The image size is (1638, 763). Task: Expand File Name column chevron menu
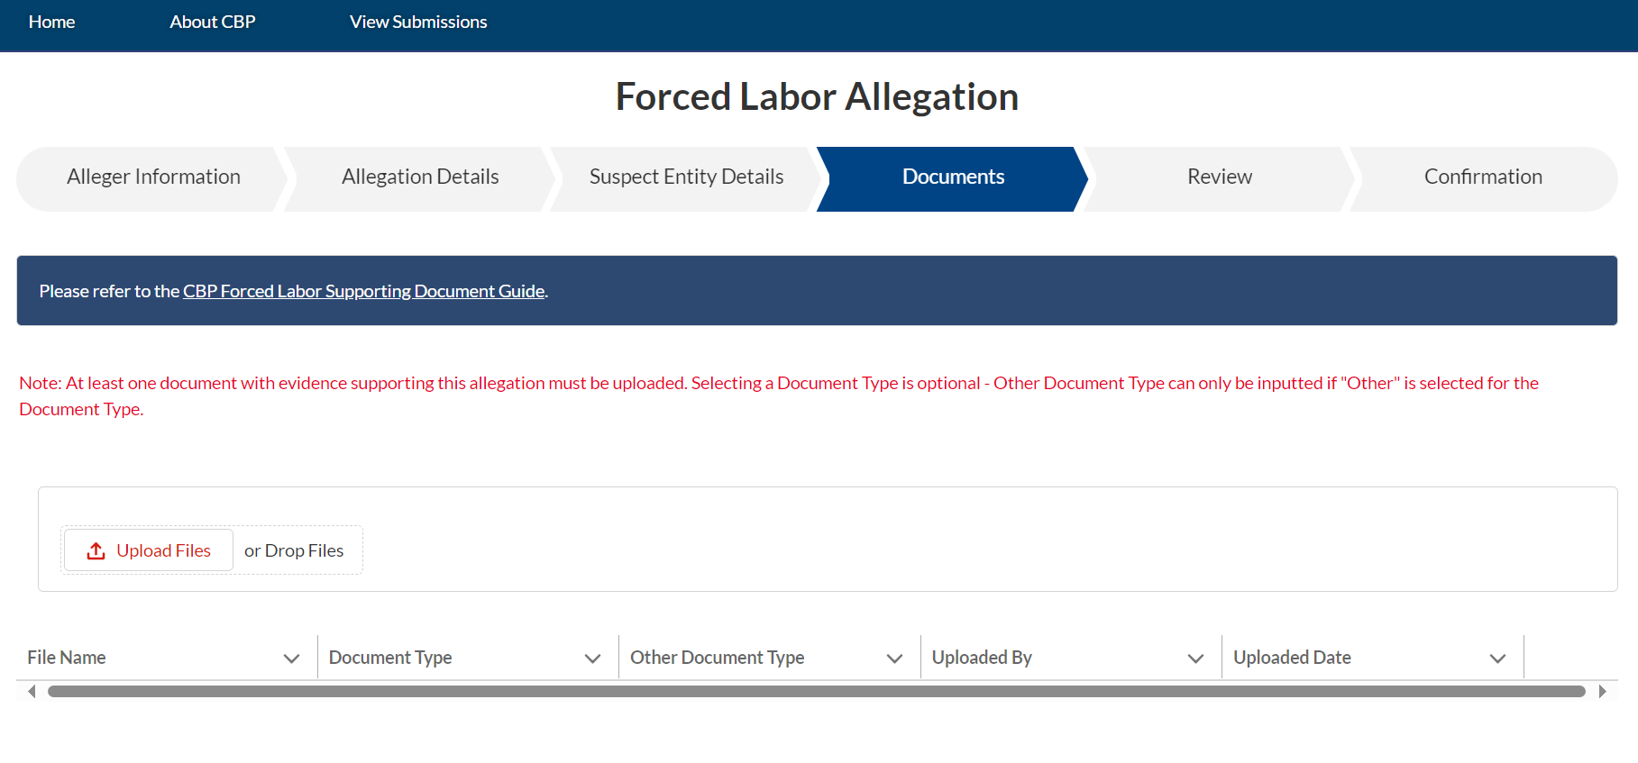click(x=291, y=659)
